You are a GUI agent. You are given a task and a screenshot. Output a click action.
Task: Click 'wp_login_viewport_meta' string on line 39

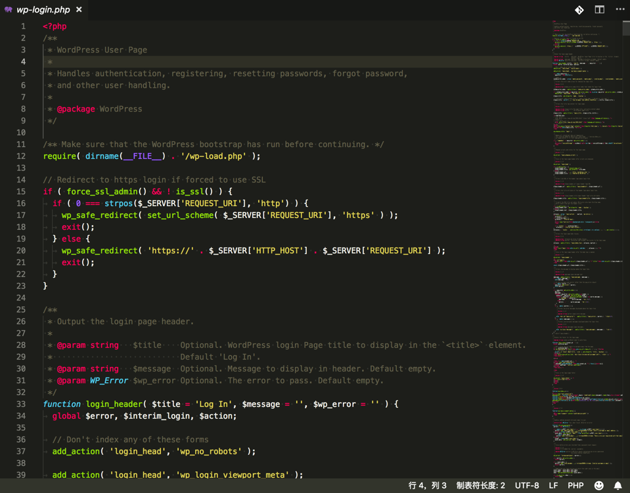pos(233,475)
